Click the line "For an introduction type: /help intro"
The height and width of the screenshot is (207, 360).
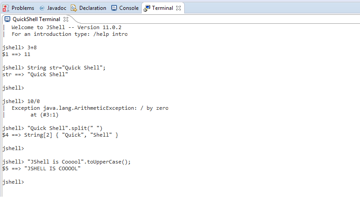(69, 34)
